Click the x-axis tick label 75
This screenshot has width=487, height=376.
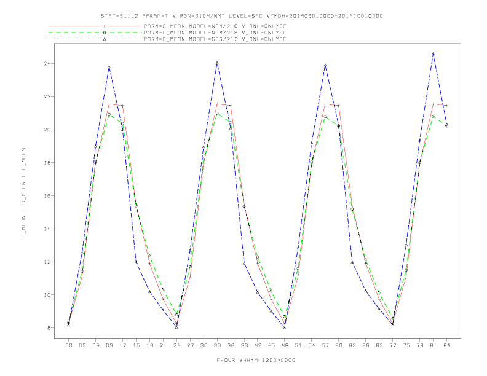tap(406, 345)
